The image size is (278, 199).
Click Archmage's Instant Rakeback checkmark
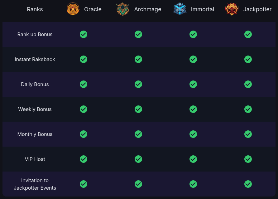tap(138, 59)
